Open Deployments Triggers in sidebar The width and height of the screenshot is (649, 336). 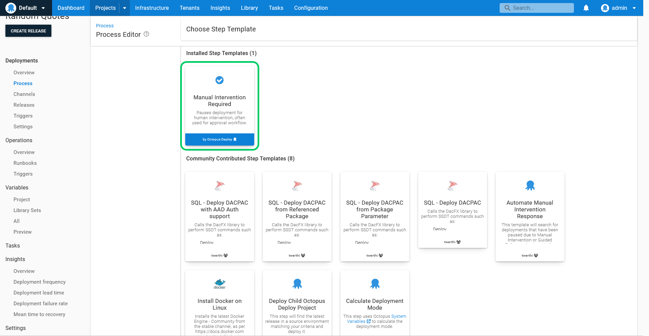coord(23,116)
